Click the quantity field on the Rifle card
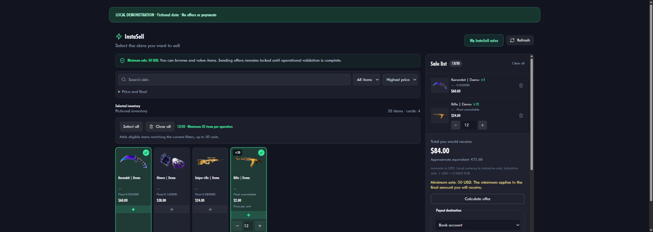This screenshot has width=653, height=232. 249,226
